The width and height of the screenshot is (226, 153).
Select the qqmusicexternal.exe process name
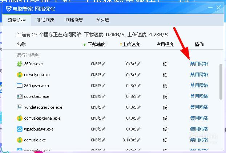[42, 118]
